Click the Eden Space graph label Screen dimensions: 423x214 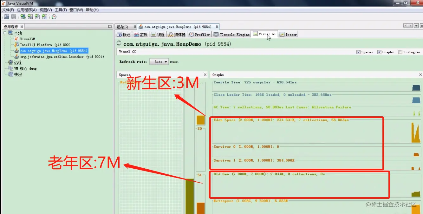pyautogui.click(x=281, y=120)
